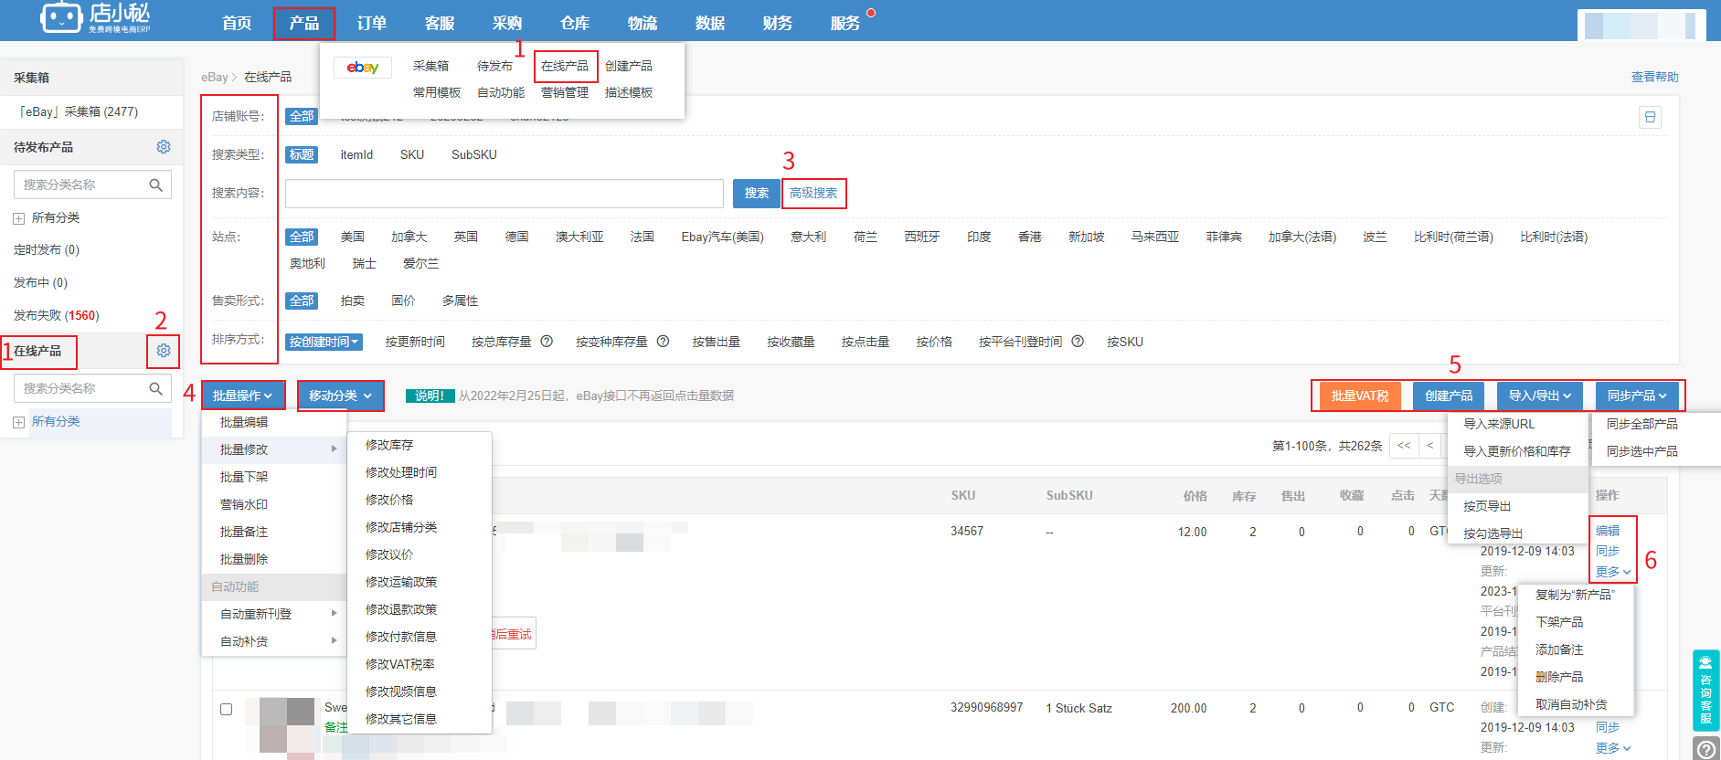
Task: Go to first page with << button
Action: coord(1404,446)
